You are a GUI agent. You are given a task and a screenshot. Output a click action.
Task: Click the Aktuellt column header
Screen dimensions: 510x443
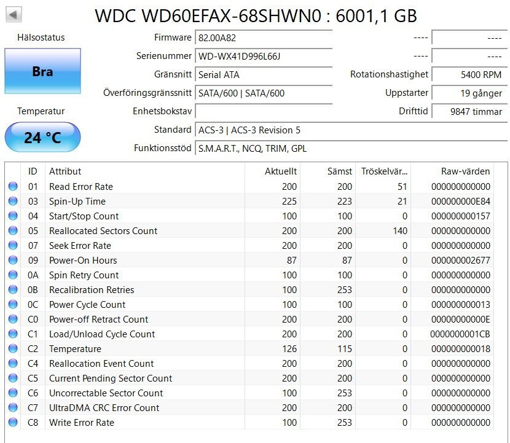[272, 171]
